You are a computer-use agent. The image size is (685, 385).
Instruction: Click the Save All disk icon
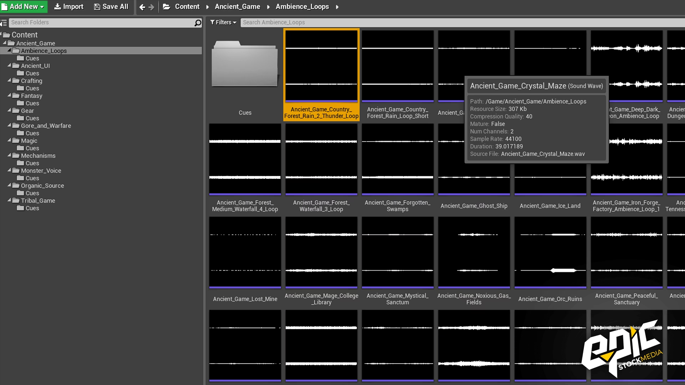(97, 7)
